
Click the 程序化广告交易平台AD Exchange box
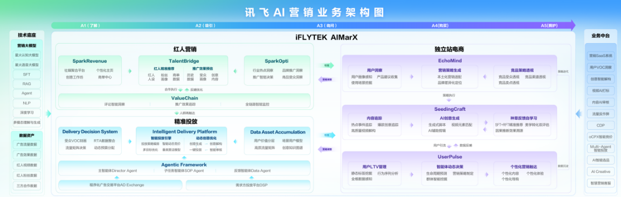pos(120,185)
